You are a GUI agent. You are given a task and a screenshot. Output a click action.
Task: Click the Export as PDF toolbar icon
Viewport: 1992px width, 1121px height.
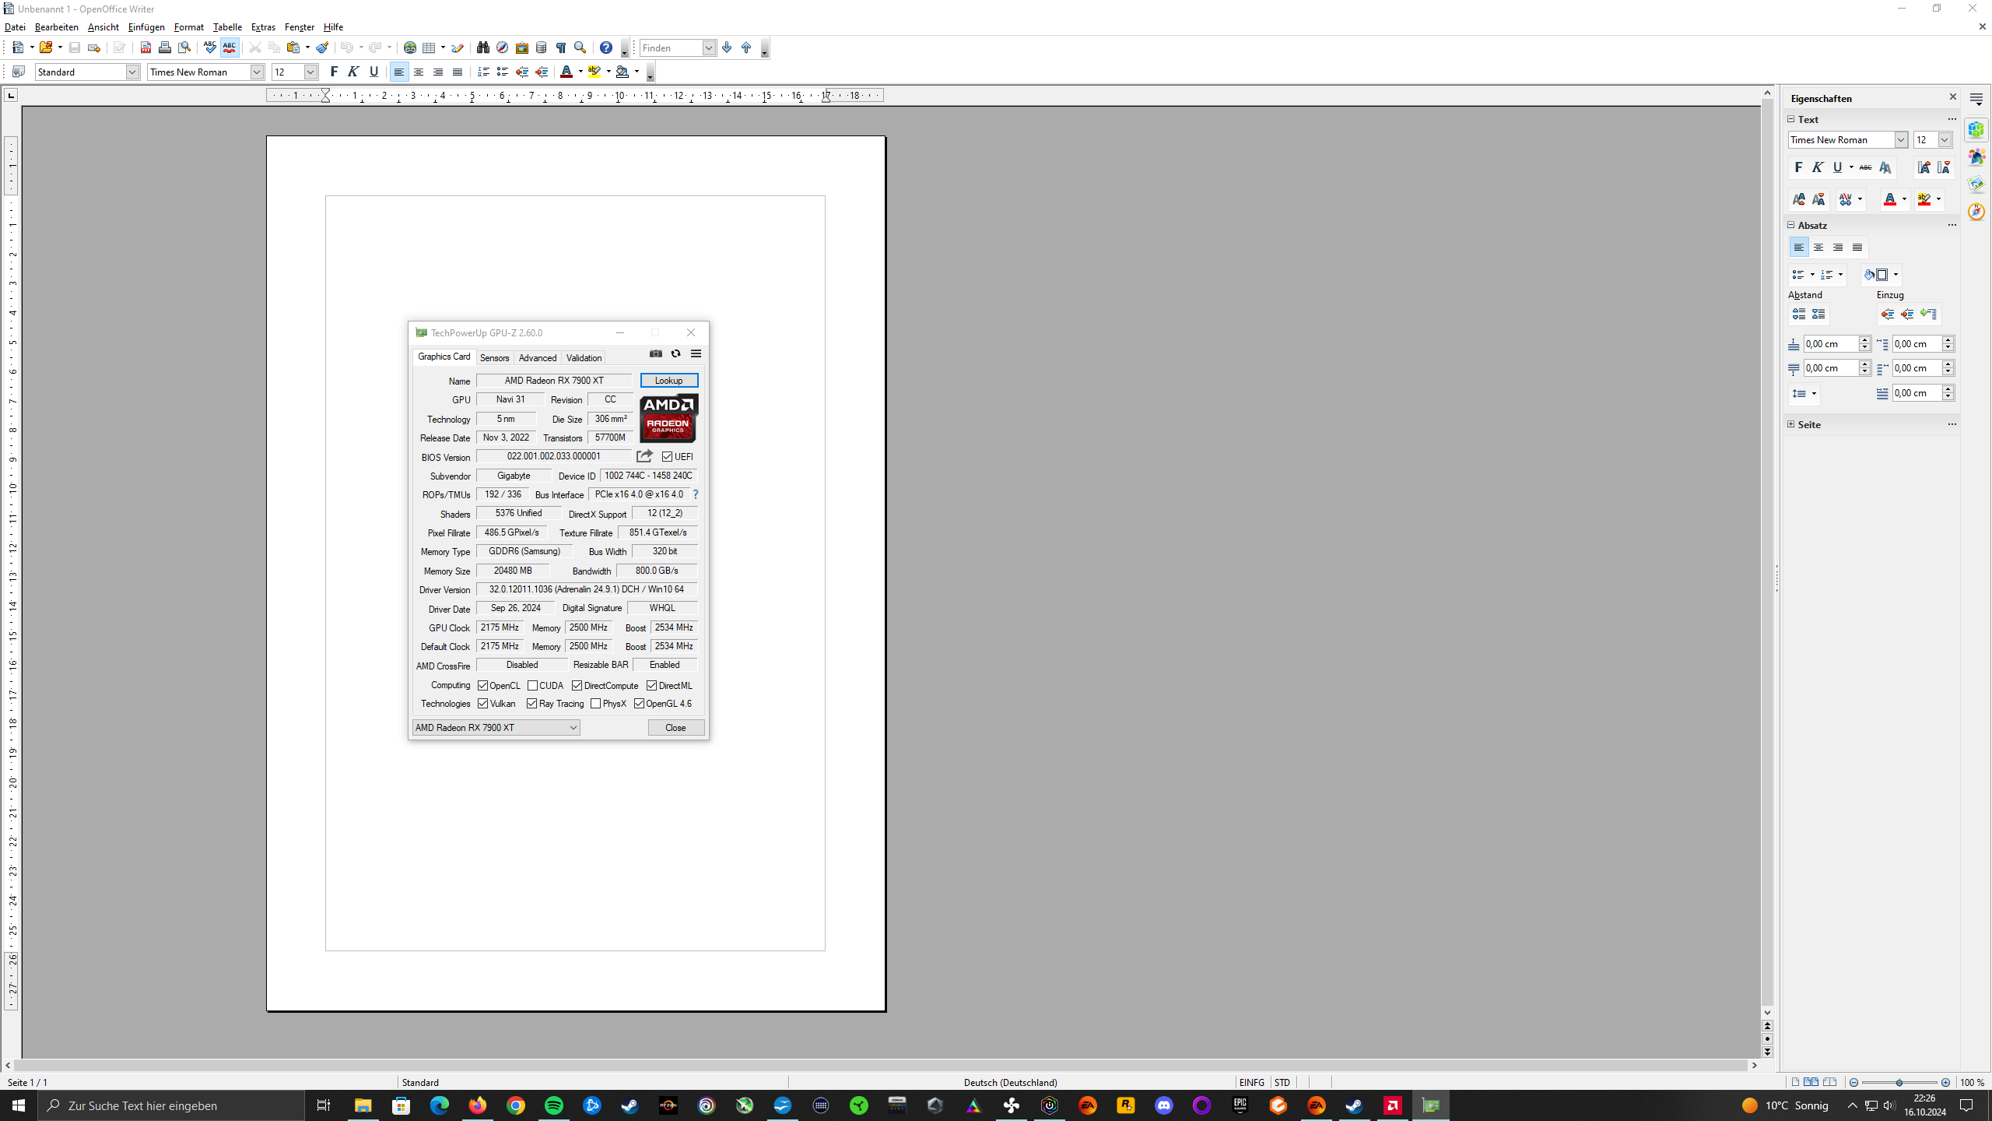(146, 47)
